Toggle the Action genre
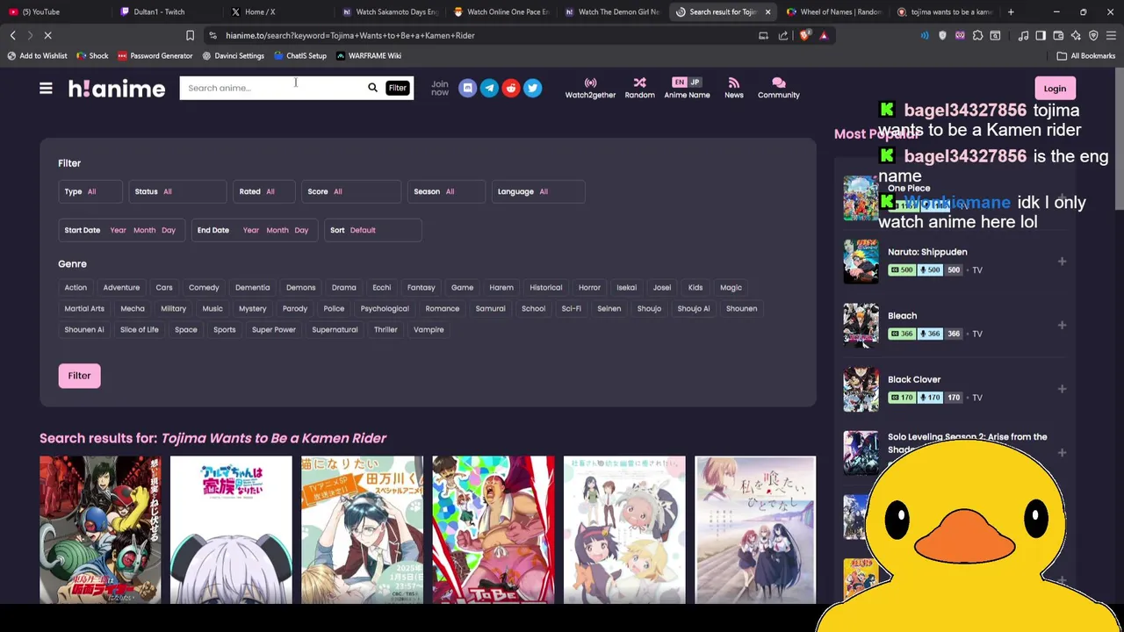 coord(76,287)
